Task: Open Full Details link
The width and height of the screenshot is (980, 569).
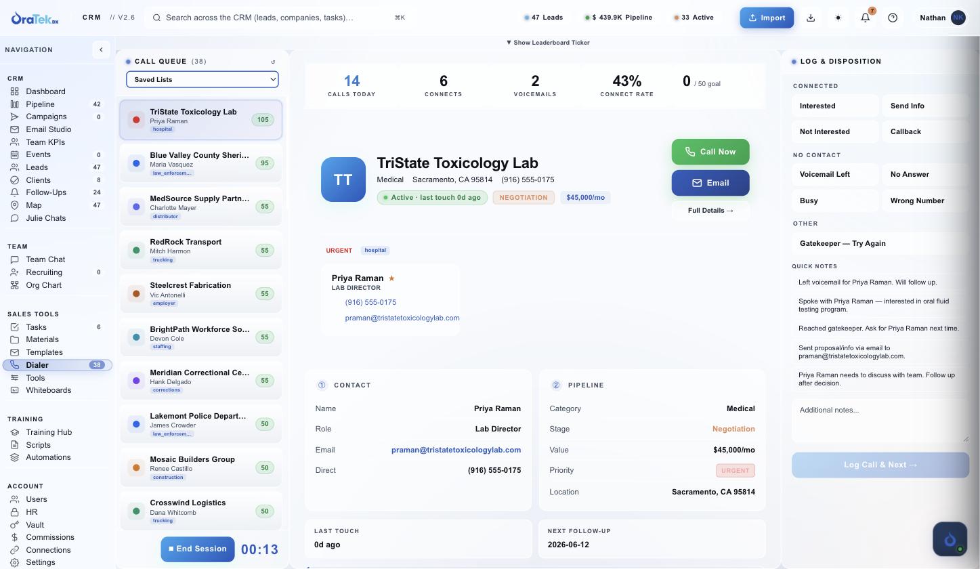Action: pyautogui.click(x=710, y=211)
